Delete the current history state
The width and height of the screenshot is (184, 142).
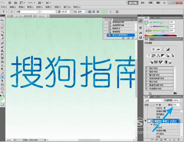[x=132, y=38]
